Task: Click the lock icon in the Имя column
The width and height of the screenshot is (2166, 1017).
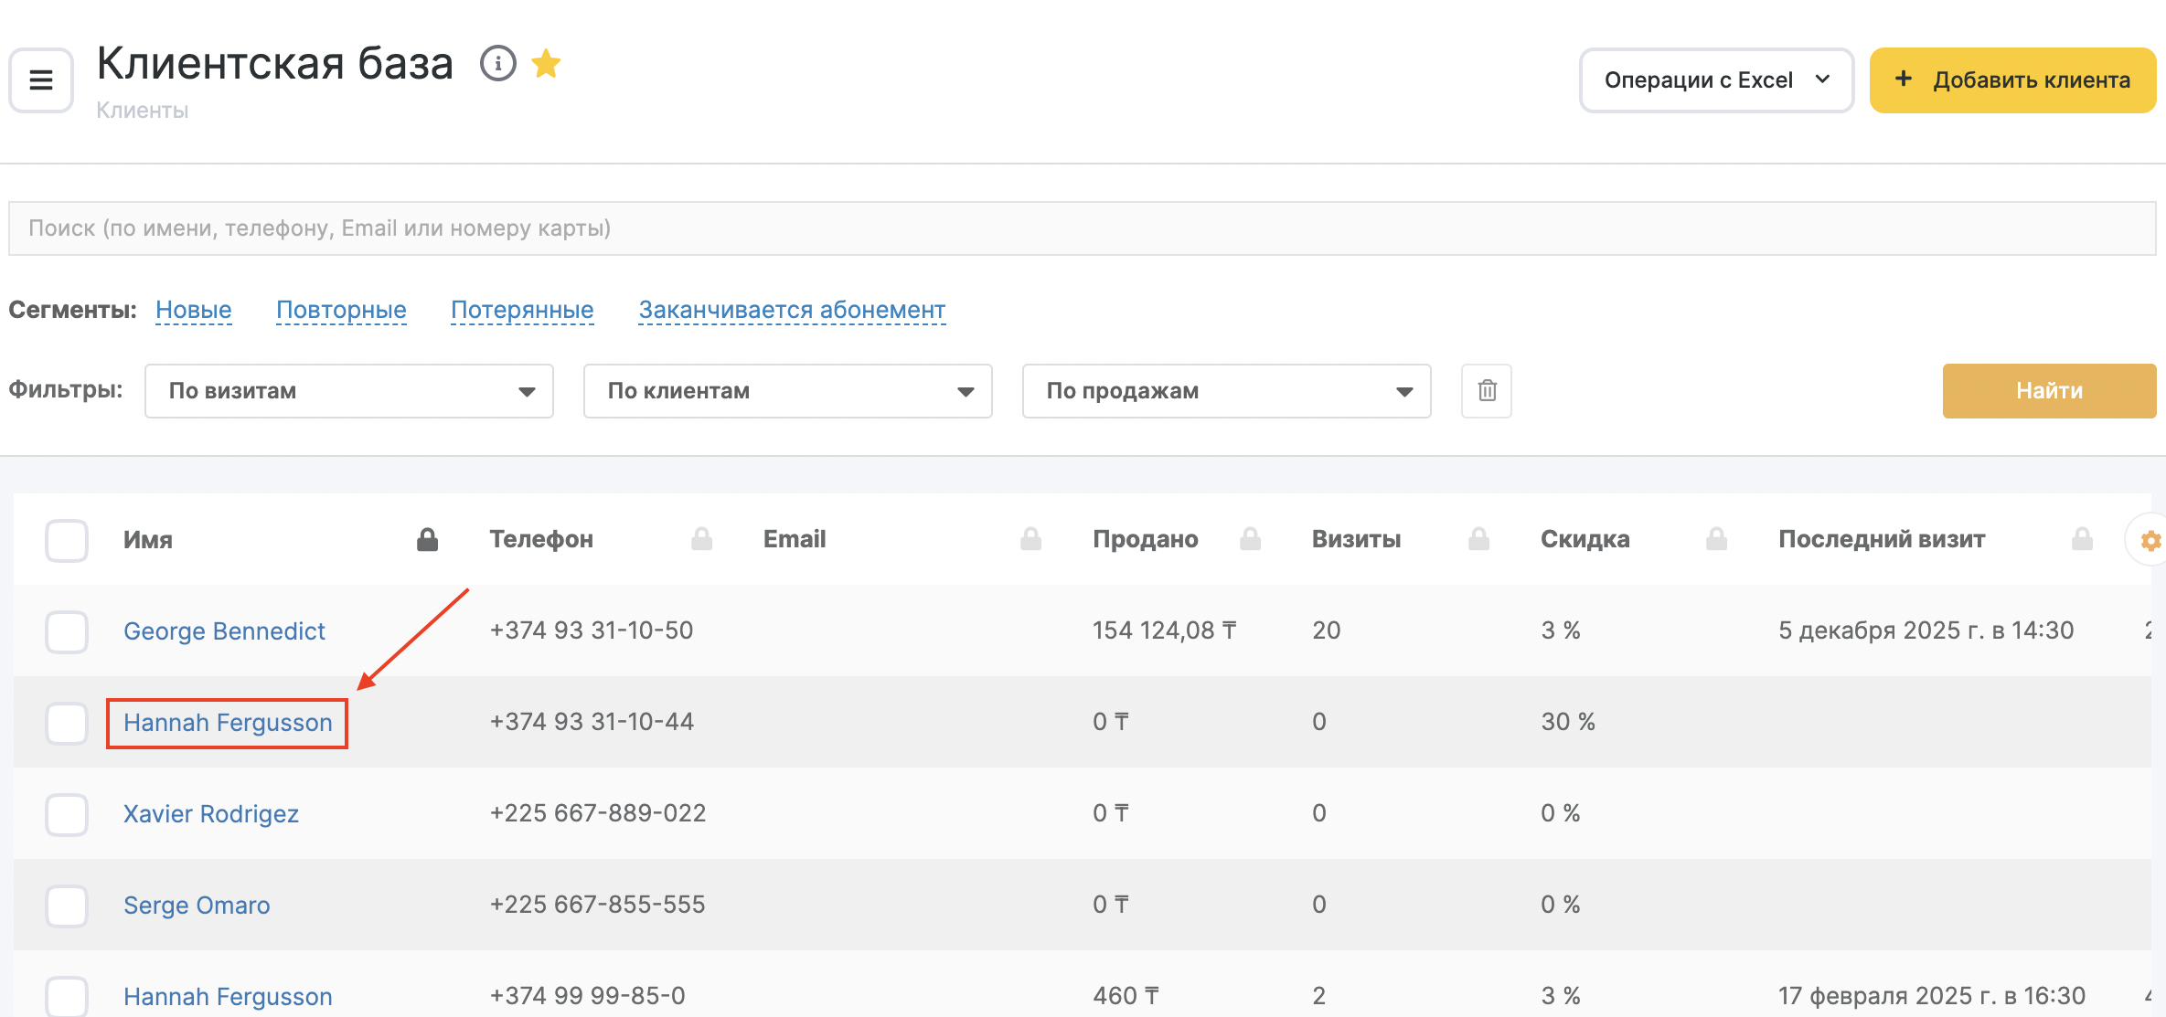Action: click(x=427, y=540)
